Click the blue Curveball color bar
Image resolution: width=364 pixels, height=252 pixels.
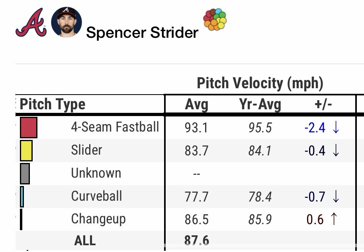click(22, 197)
